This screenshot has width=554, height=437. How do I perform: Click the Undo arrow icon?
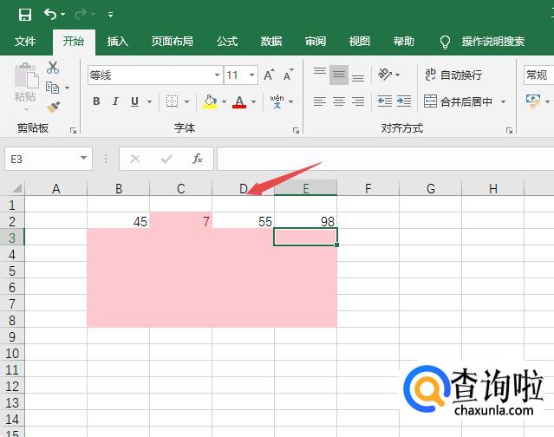50,15
